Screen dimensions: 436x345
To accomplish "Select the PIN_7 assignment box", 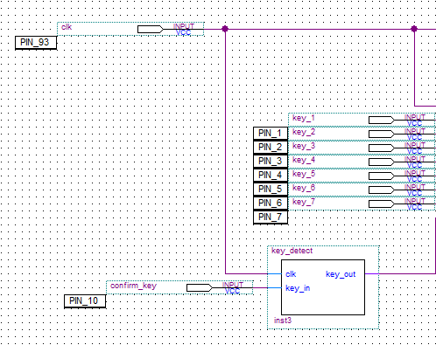I will pyautogui.click(x=271, y=217).
